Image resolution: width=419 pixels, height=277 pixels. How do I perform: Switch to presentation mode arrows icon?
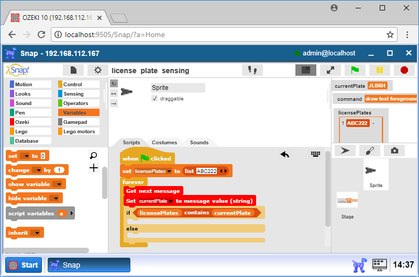click(x=330, y=70)
